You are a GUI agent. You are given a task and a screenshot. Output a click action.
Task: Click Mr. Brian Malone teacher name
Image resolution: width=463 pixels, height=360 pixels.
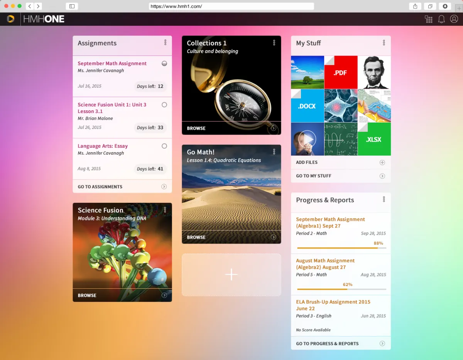(x=95, y=118)
